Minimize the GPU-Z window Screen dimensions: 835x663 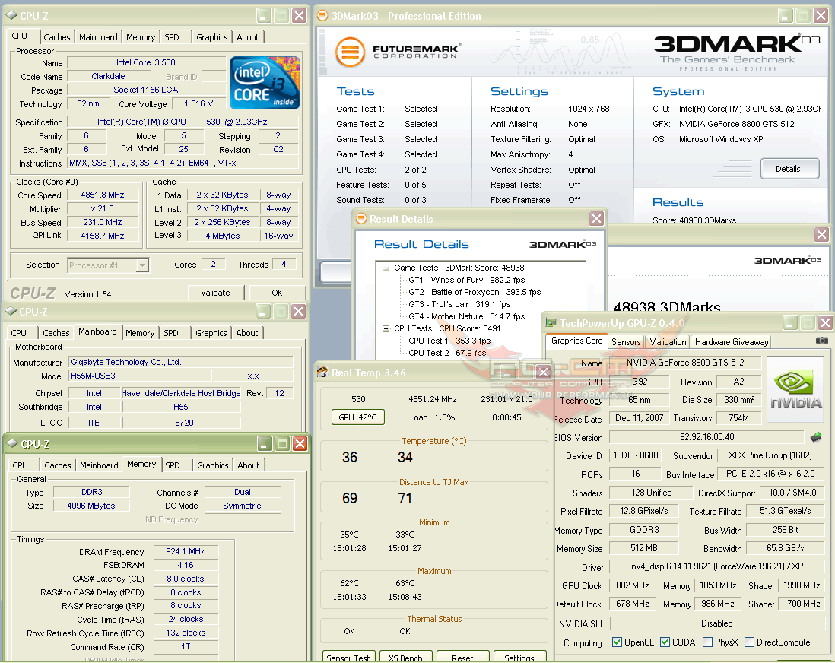click(790, 322)
